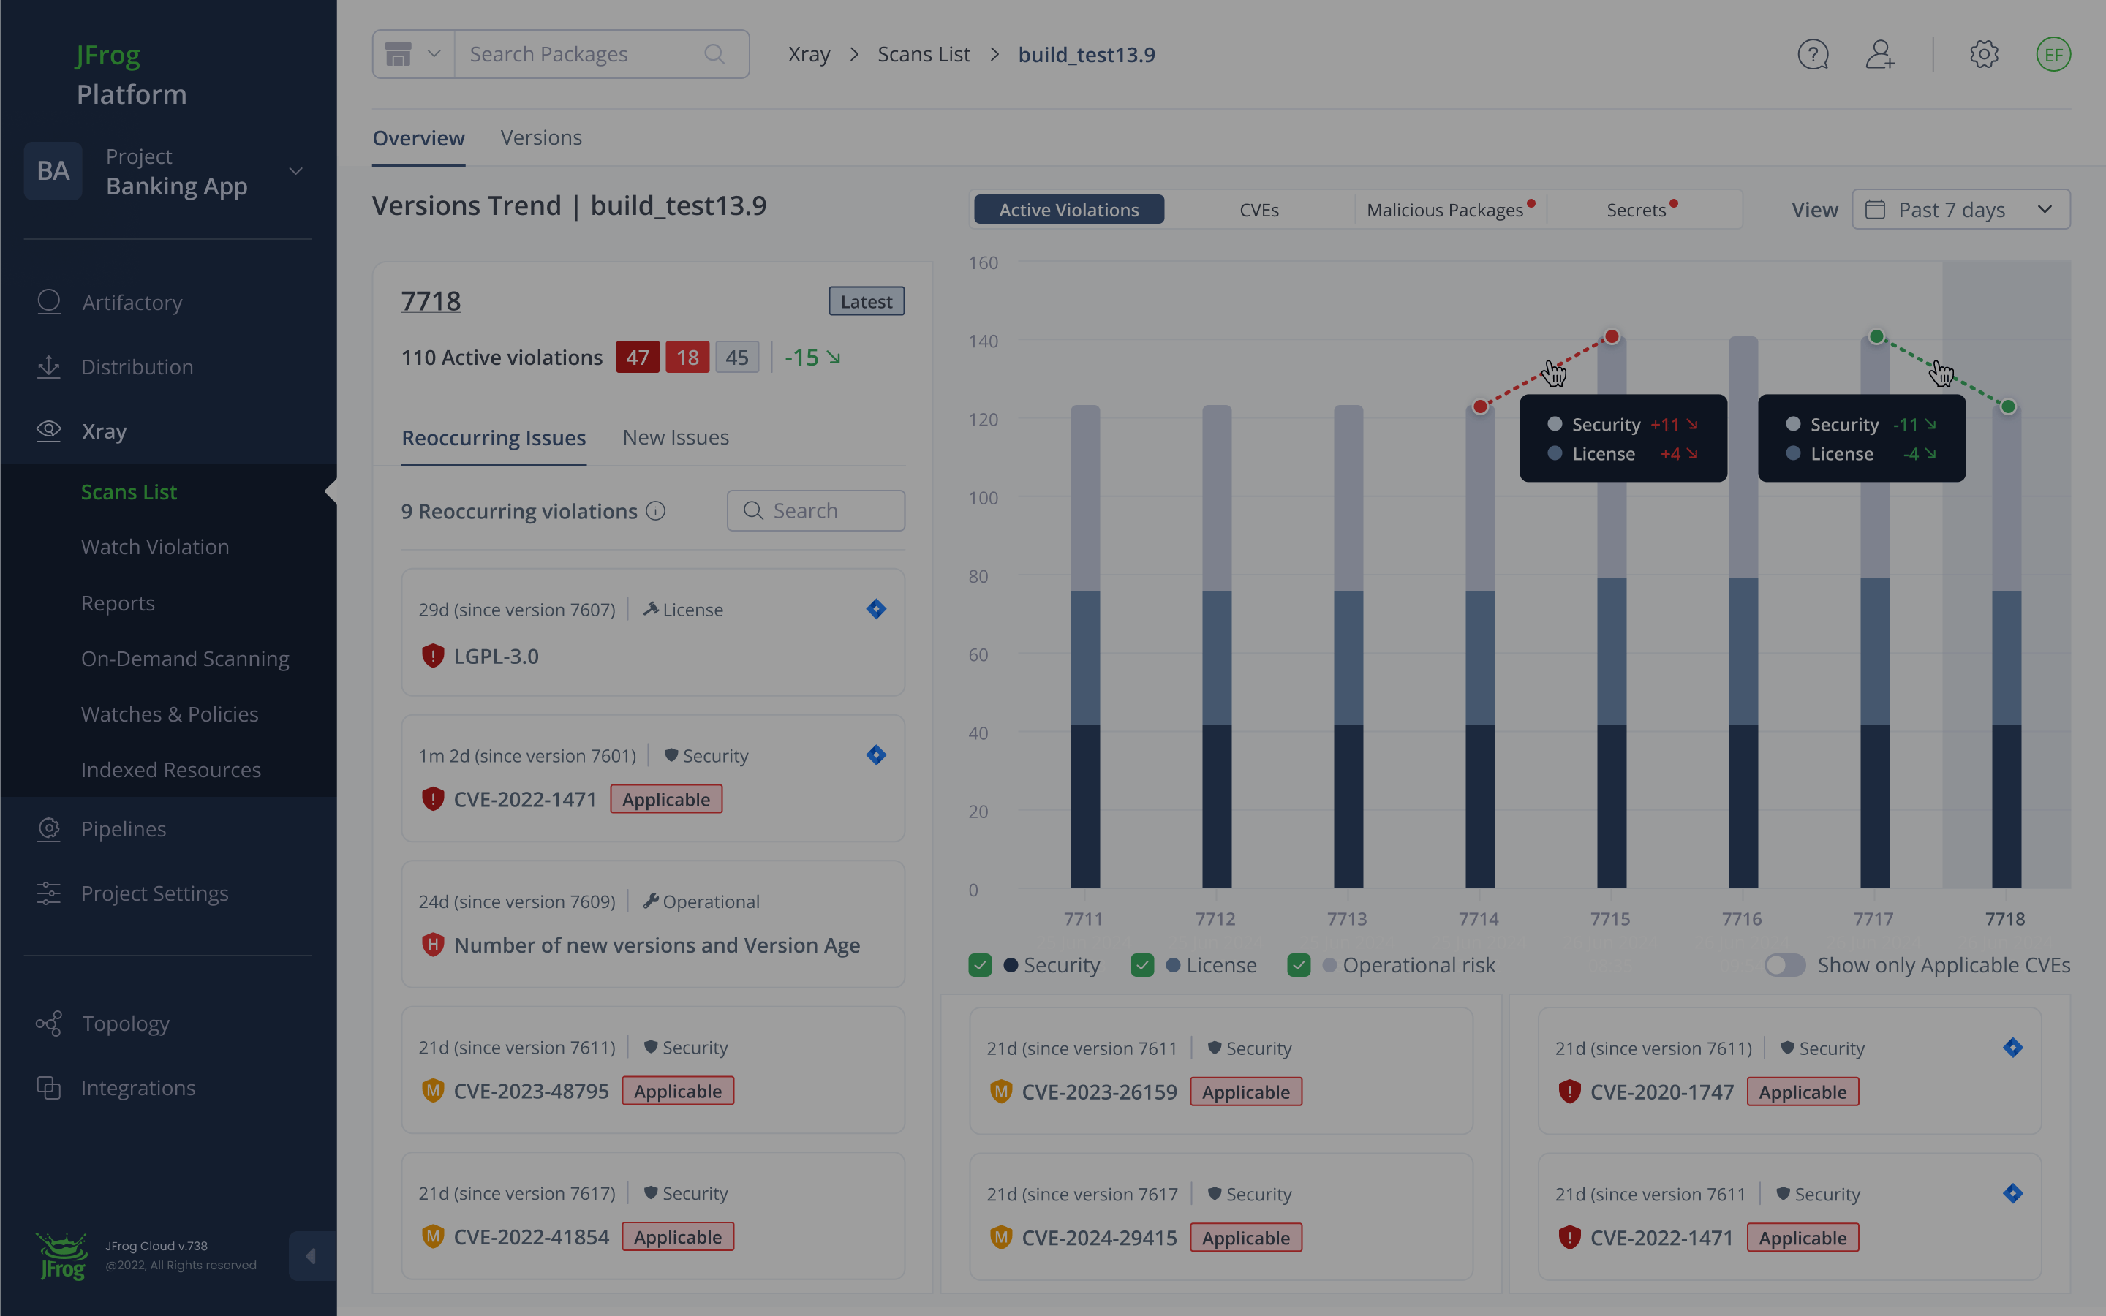Screen dimensions: 2106x1316
Task: Click H shield icon on Operational card
Action: pyautogui.click(x=432, y=945)
